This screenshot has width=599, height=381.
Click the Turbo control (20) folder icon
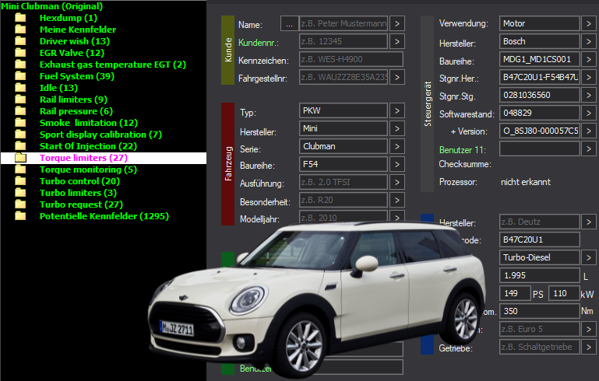(x=20, y=181)
